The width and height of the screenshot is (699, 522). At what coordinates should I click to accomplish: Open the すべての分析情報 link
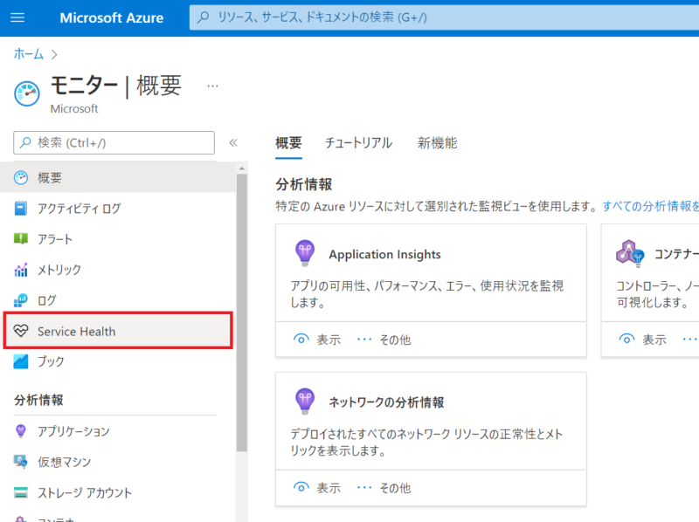point(650,206)
